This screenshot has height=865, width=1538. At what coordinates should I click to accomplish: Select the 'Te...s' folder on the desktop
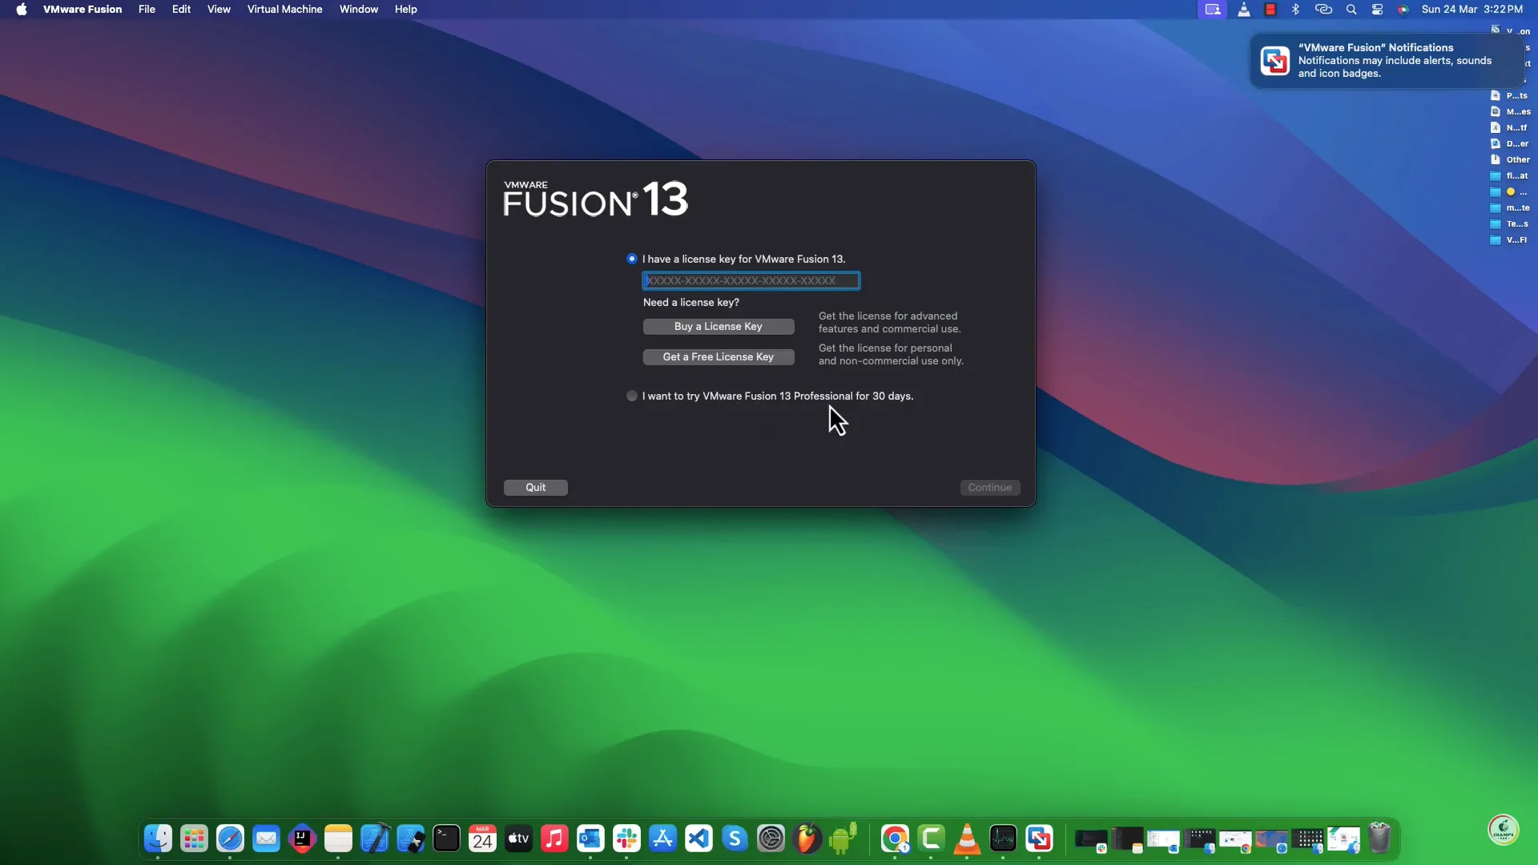click(1509, 223)
